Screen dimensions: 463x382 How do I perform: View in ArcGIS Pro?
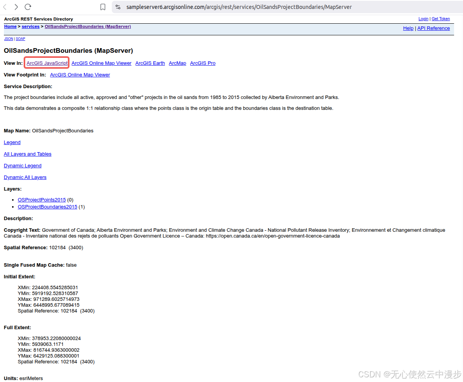click(203, 63)
